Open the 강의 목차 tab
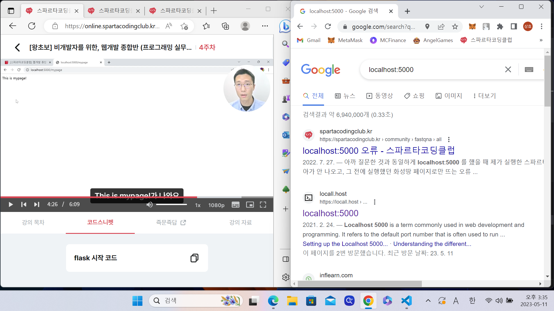 tap(33, 222)
